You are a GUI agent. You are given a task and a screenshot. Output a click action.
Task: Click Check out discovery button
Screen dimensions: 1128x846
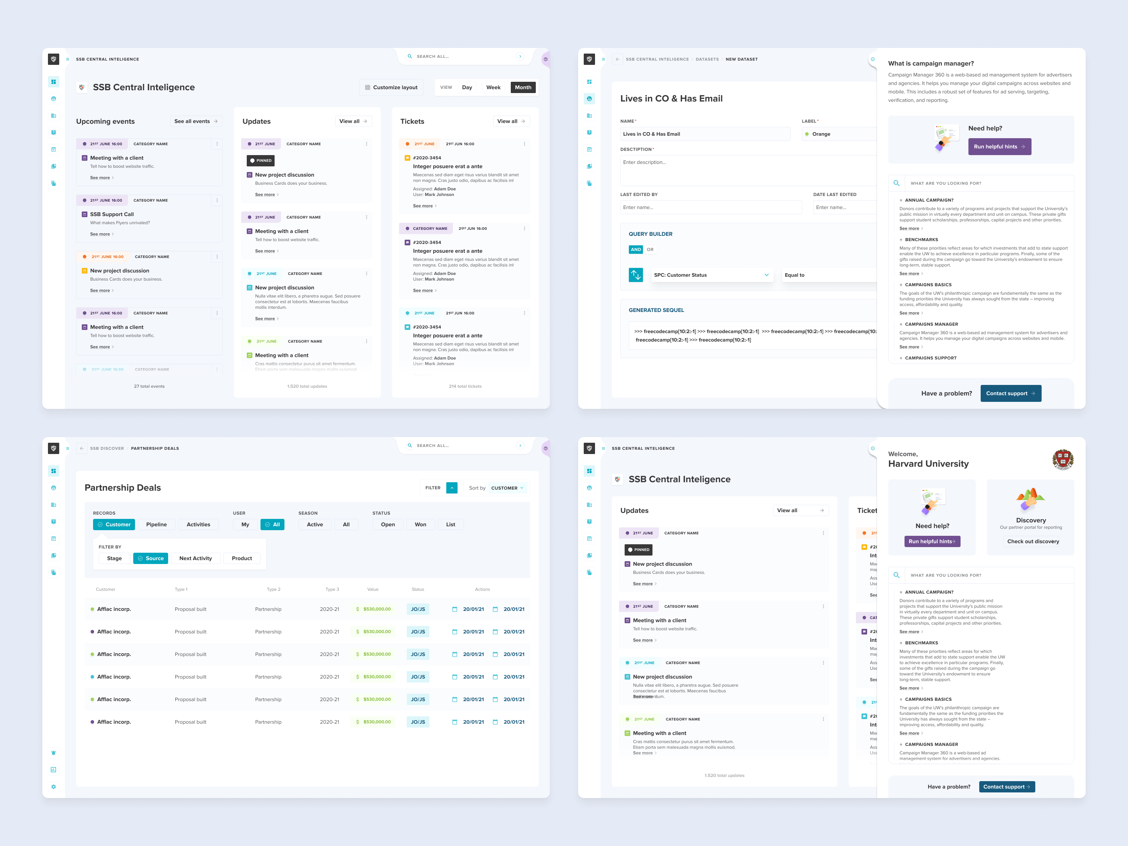pyautogui.click(x=1032, y=541)
